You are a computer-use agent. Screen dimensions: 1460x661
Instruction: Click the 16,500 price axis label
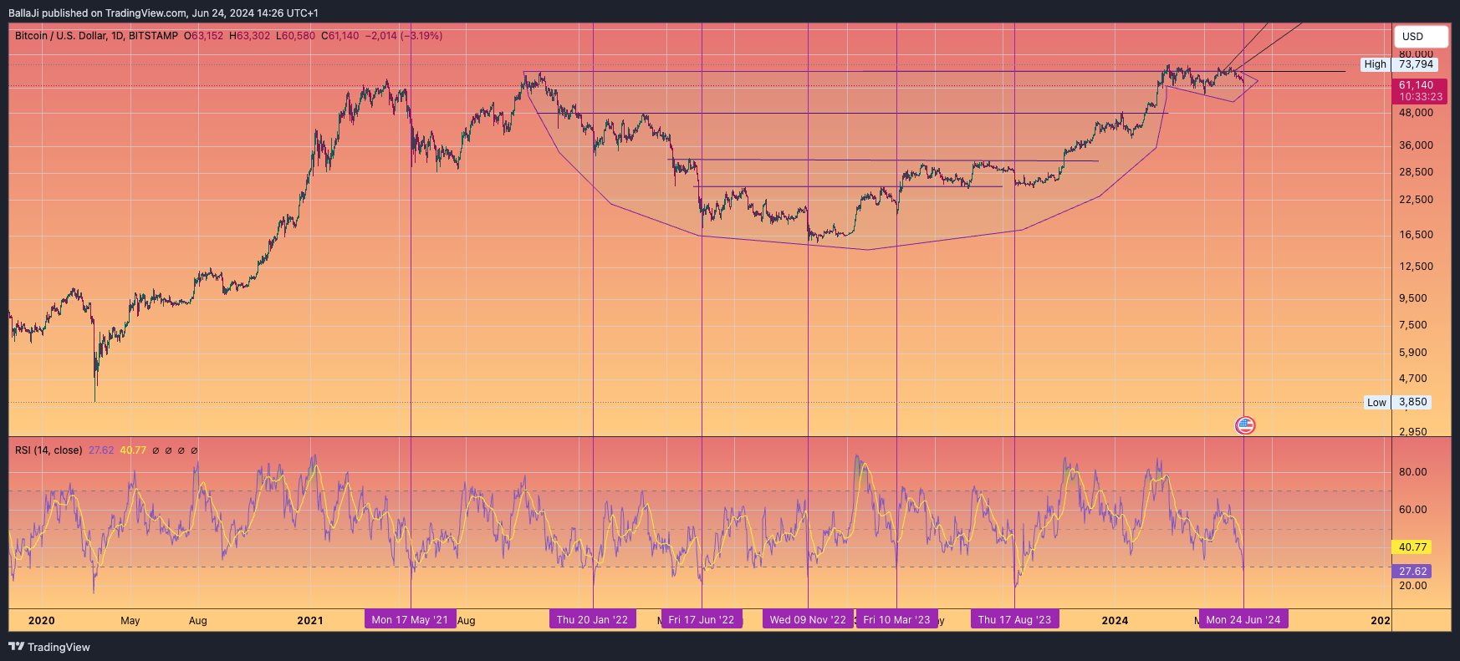tap(1417, 235)
